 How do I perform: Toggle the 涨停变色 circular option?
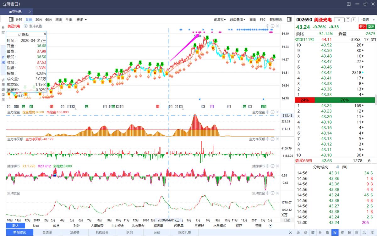click(x=26, y=26)
